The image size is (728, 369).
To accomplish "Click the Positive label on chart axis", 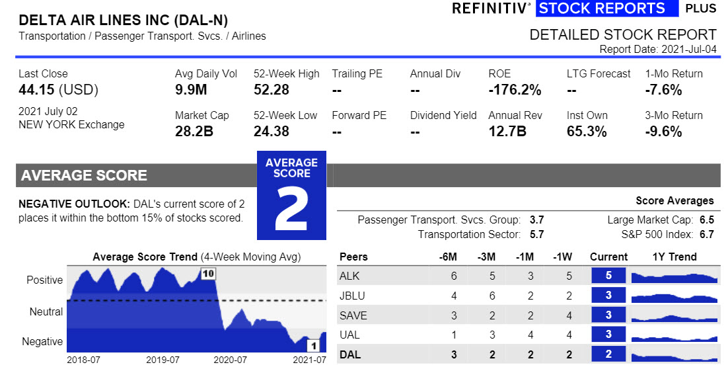I will click(44, 280).
